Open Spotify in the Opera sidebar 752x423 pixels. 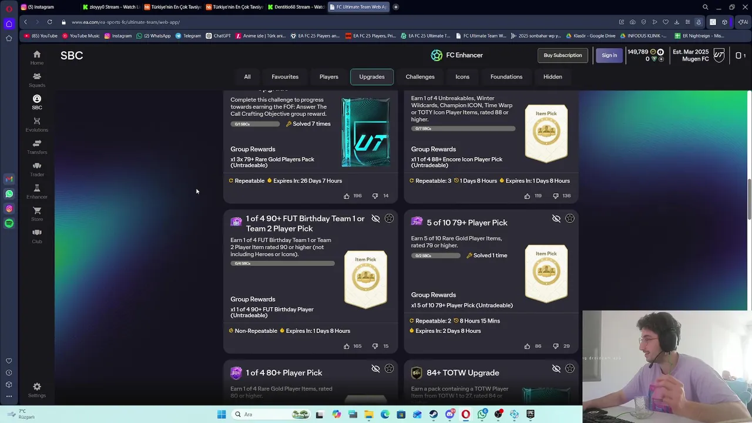point(9,223)
